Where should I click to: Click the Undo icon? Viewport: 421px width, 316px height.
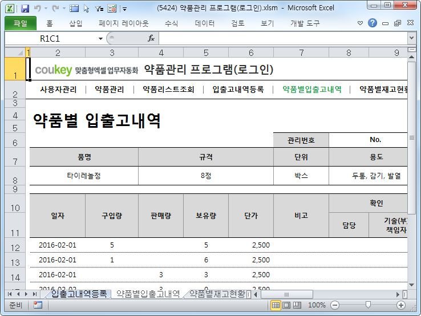37,9
